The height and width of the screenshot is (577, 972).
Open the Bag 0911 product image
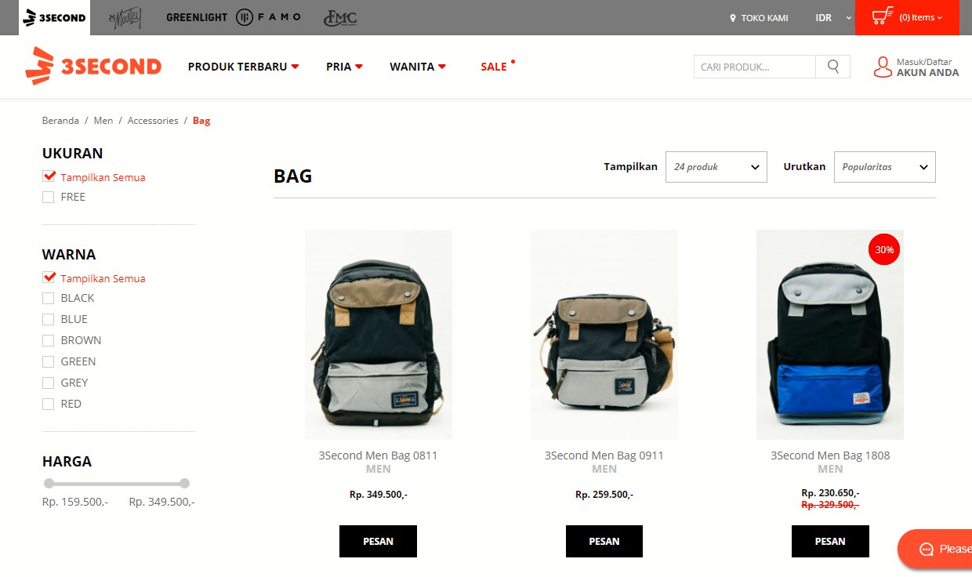click(x=604, y=335)
